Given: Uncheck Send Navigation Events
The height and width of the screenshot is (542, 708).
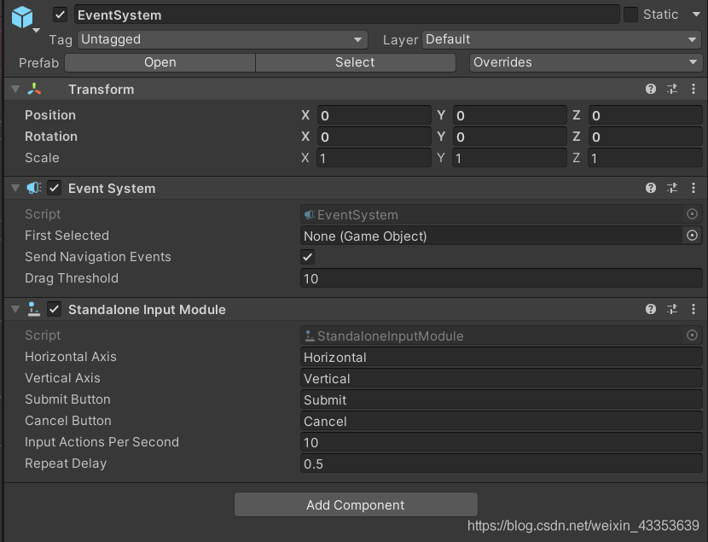Looking at the screenshot, I should (307, 257).
